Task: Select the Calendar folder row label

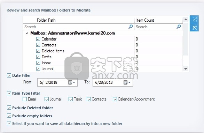Action: pyautogui.click(x=49, y=39)
